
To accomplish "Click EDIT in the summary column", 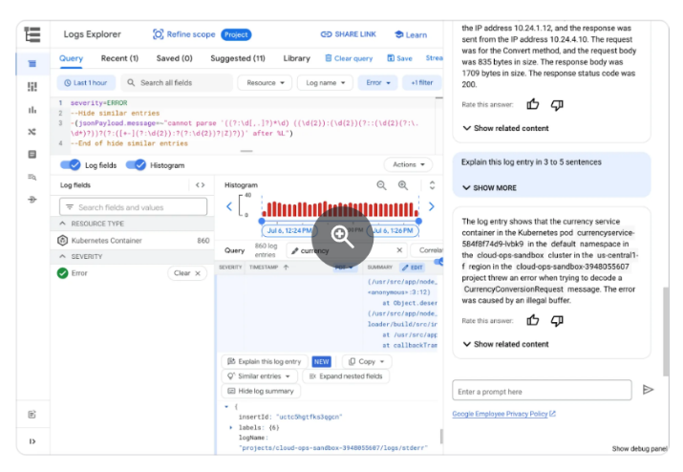I will coord(413,268).
